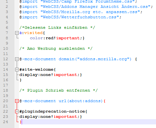
Task: Click line number 2 in the margin
Action: tap(7, 7)
